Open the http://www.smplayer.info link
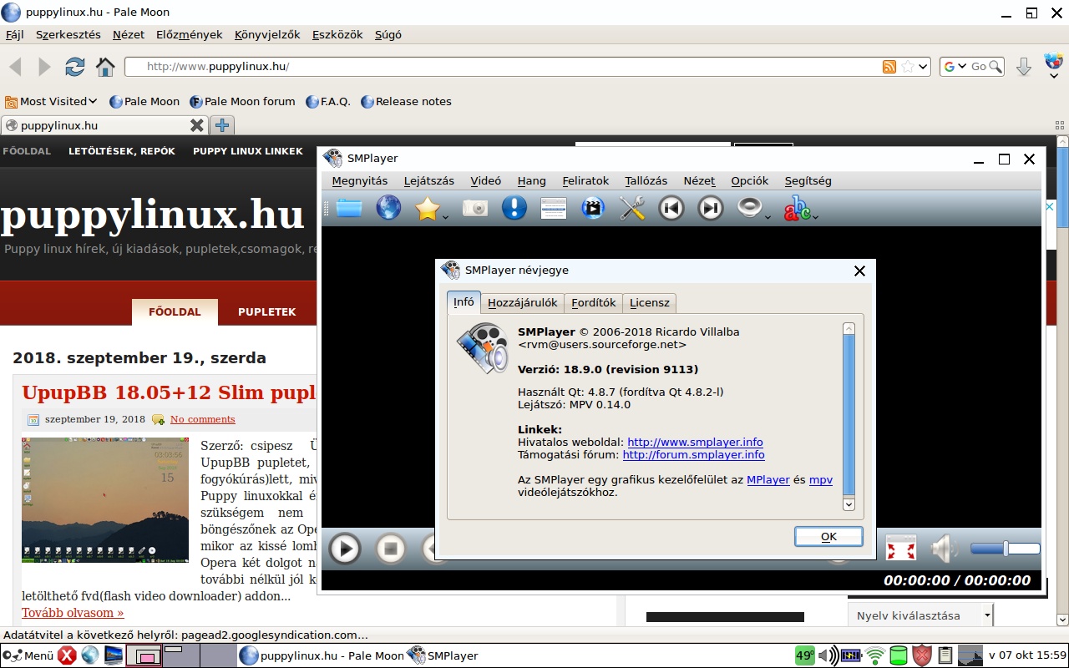This screenshot has height=668, width=1069. click(695, 442)
